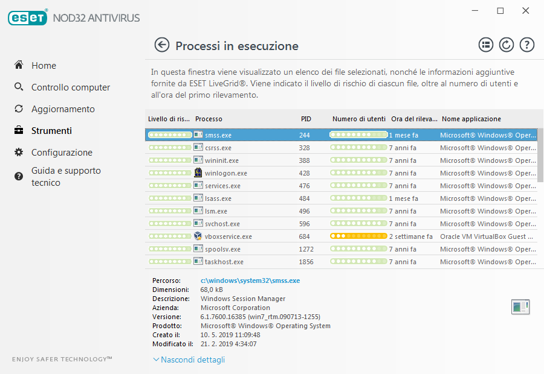Viewport: 544px width, 374px height.
Task: Click the svchost.exe process icon
Action: point(198,223)
